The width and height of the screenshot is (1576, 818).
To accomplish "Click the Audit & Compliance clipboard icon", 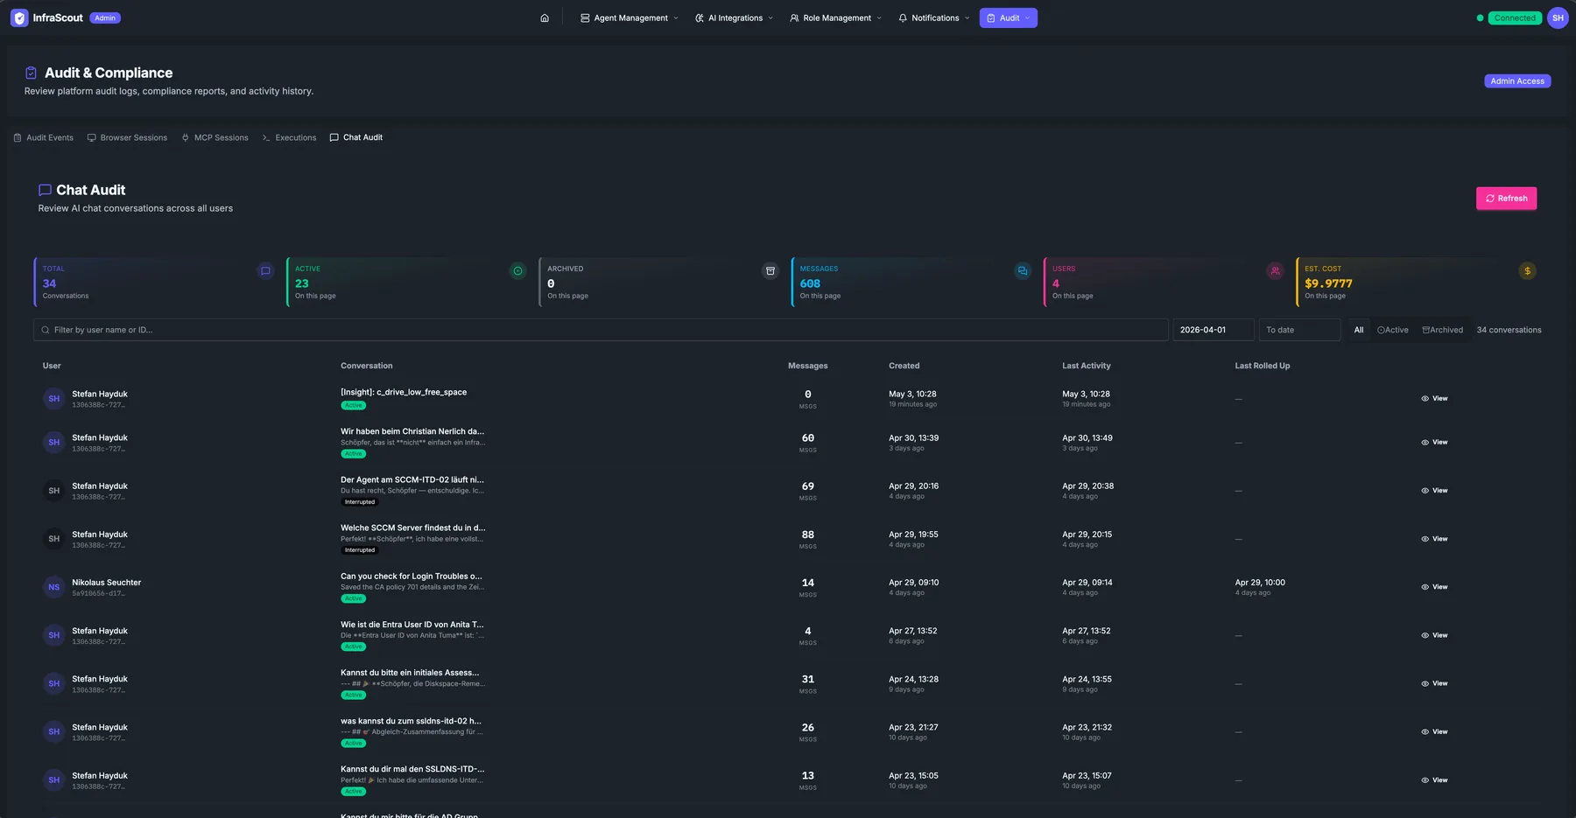I will [31, 73].
